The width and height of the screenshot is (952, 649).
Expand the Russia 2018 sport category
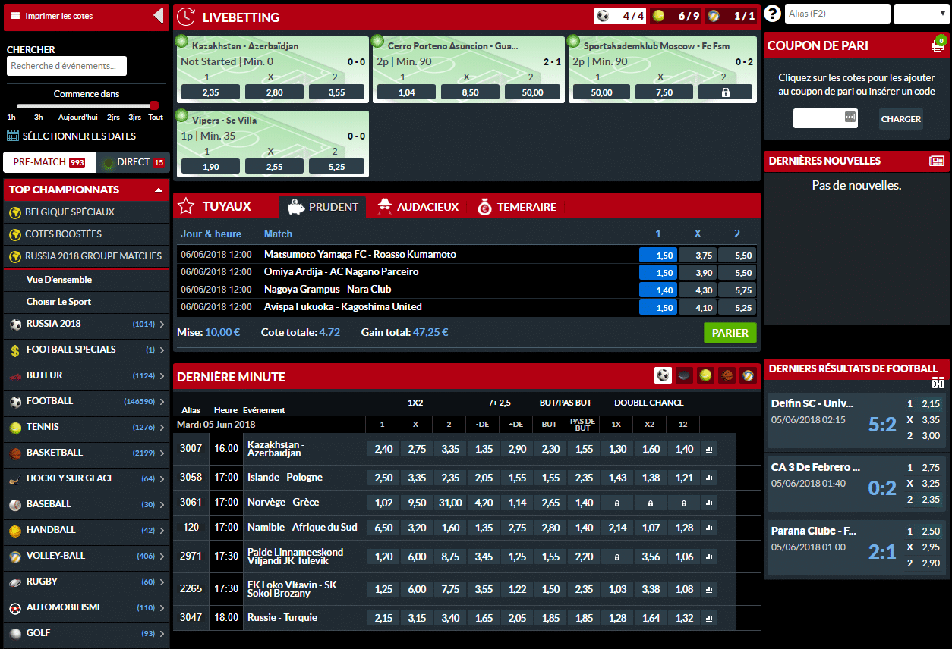tap(87, 324)
